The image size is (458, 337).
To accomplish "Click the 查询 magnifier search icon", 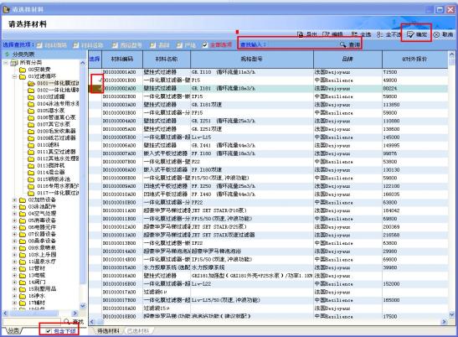I will (343, 44).
